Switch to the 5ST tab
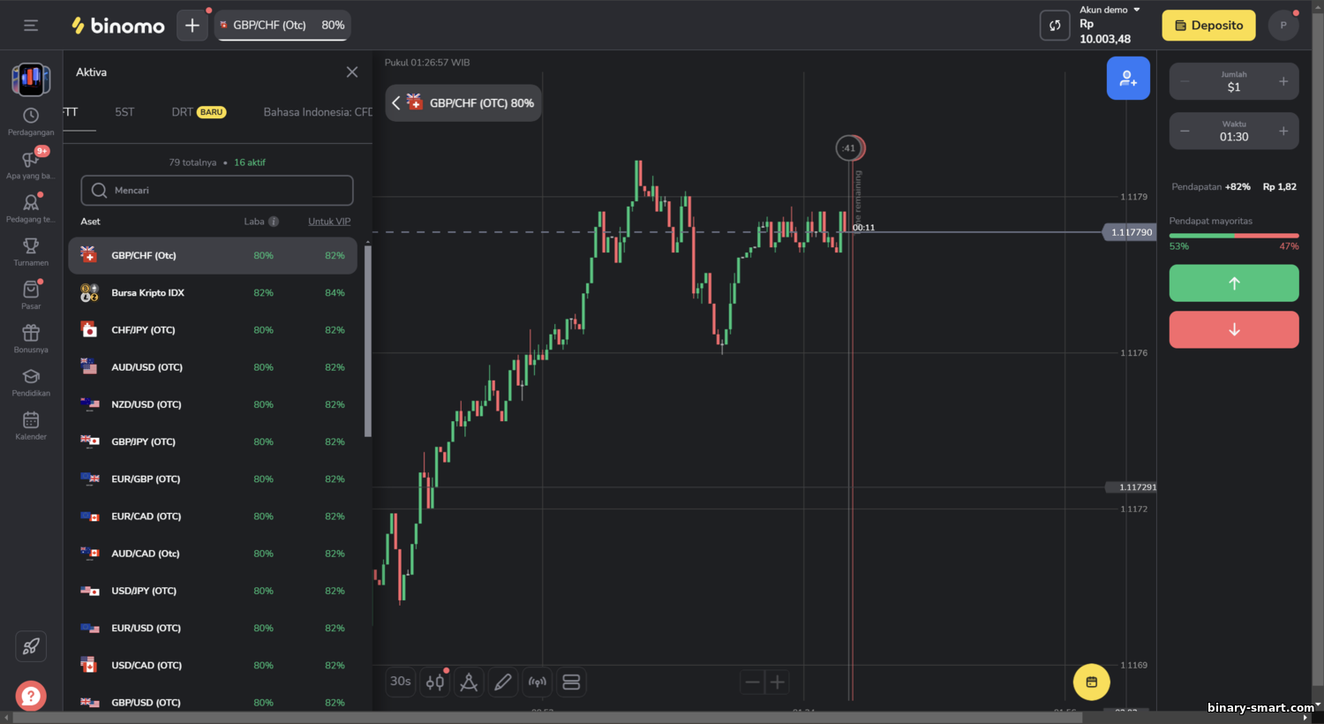 [x=124, y=112]
